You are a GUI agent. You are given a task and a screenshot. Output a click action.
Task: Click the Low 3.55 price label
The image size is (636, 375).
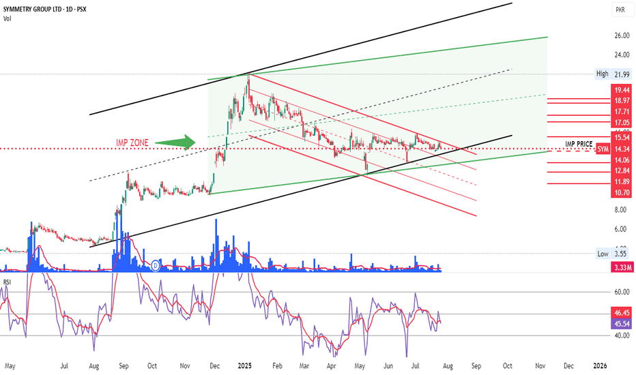[x=613, y=254]
